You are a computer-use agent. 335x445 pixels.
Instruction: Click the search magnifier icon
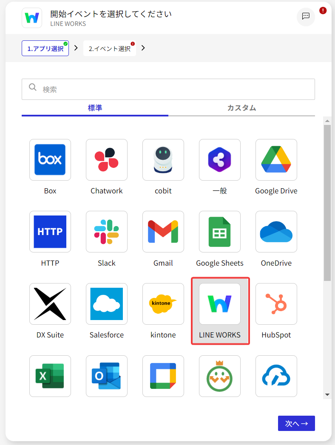coord(33,87)
